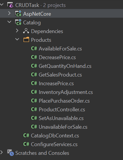Click the Dependencies node icon
The height and width of the screenshot is (160, 123).
[26, 31]
